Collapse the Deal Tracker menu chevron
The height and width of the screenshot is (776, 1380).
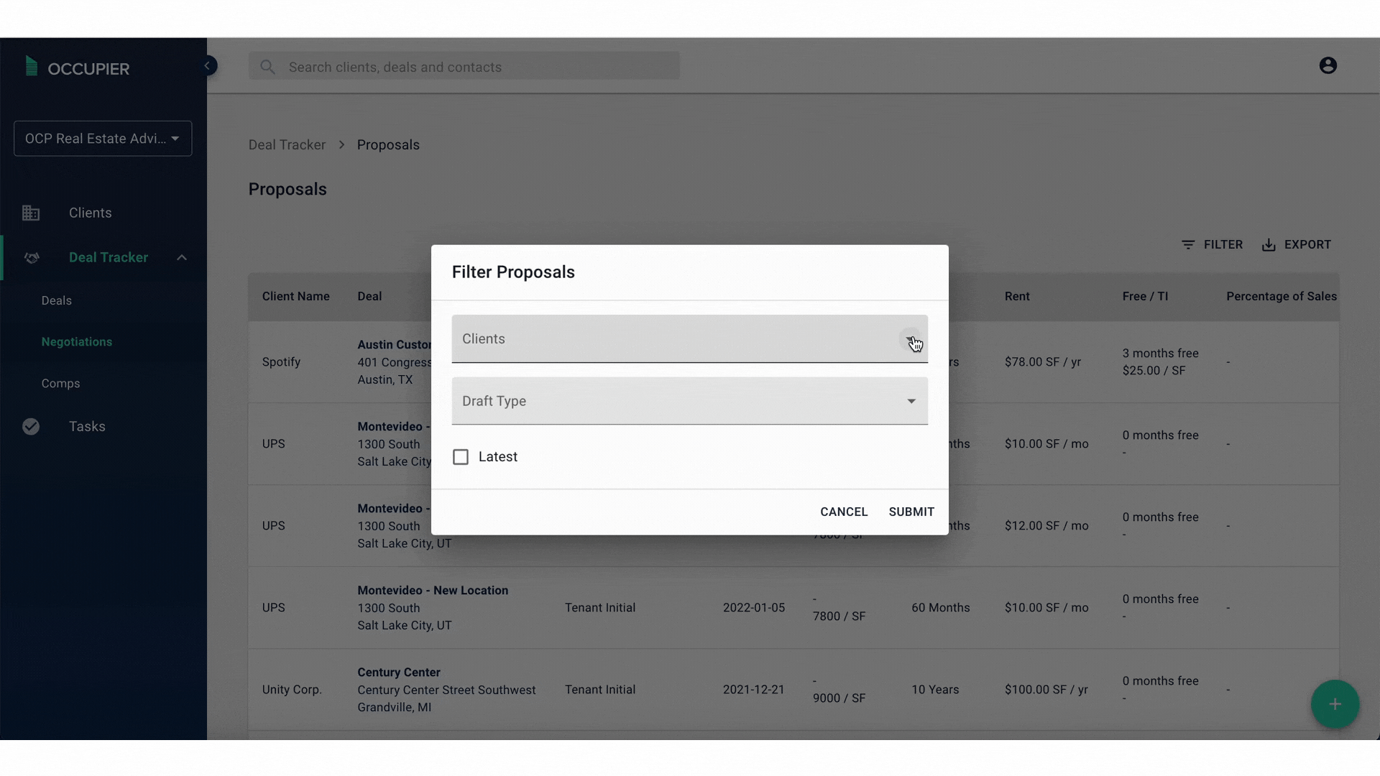[182, 258]
